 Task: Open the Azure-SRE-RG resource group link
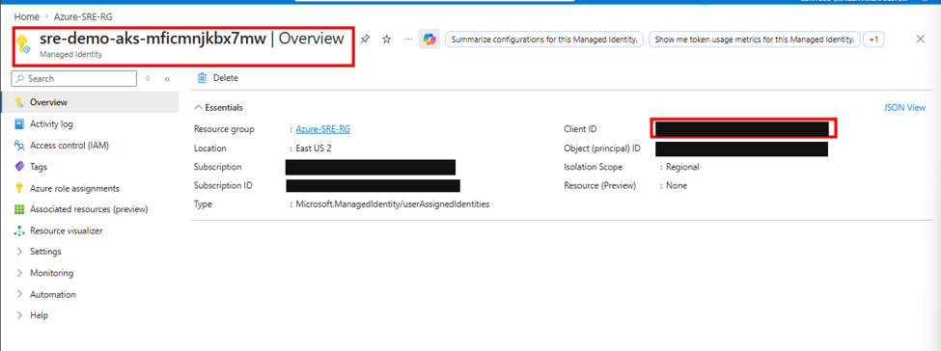click(x=323, y=129)
